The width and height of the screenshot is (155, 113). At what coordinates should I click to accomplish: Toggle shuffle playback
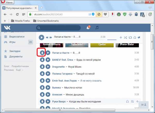pos(125,38)
